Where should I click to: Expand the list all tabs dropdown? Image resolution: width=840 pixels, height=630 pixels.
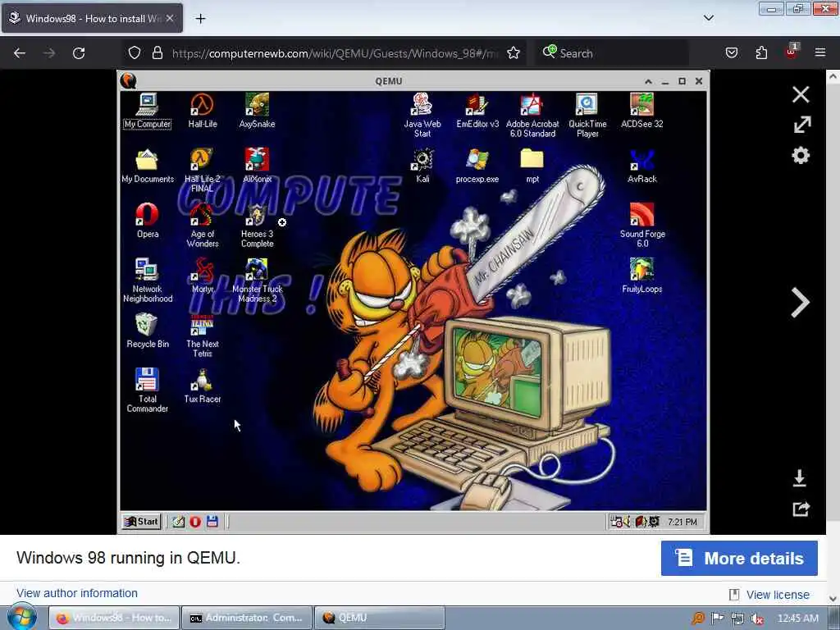(x=708, y=18)
